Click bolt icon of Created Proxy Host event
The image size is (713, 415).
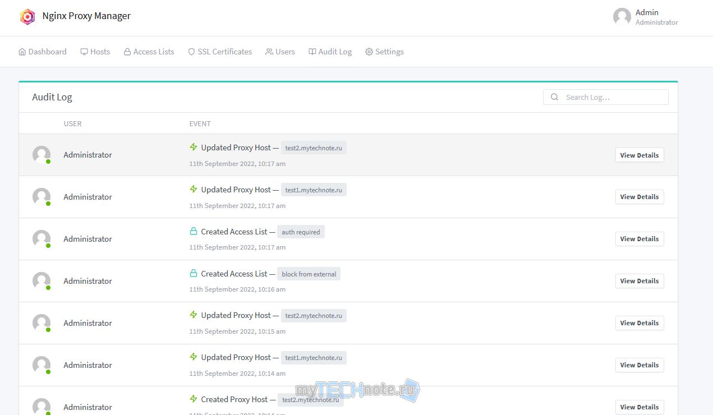click(194, 399)
